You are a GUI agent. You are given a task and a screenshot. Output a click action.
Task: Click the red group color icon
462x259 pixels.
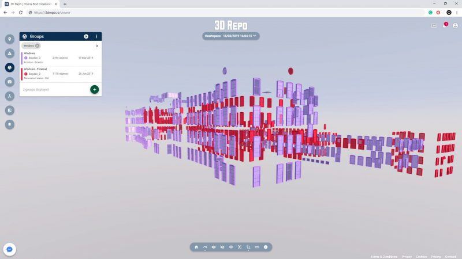click(x=26, y=74)
